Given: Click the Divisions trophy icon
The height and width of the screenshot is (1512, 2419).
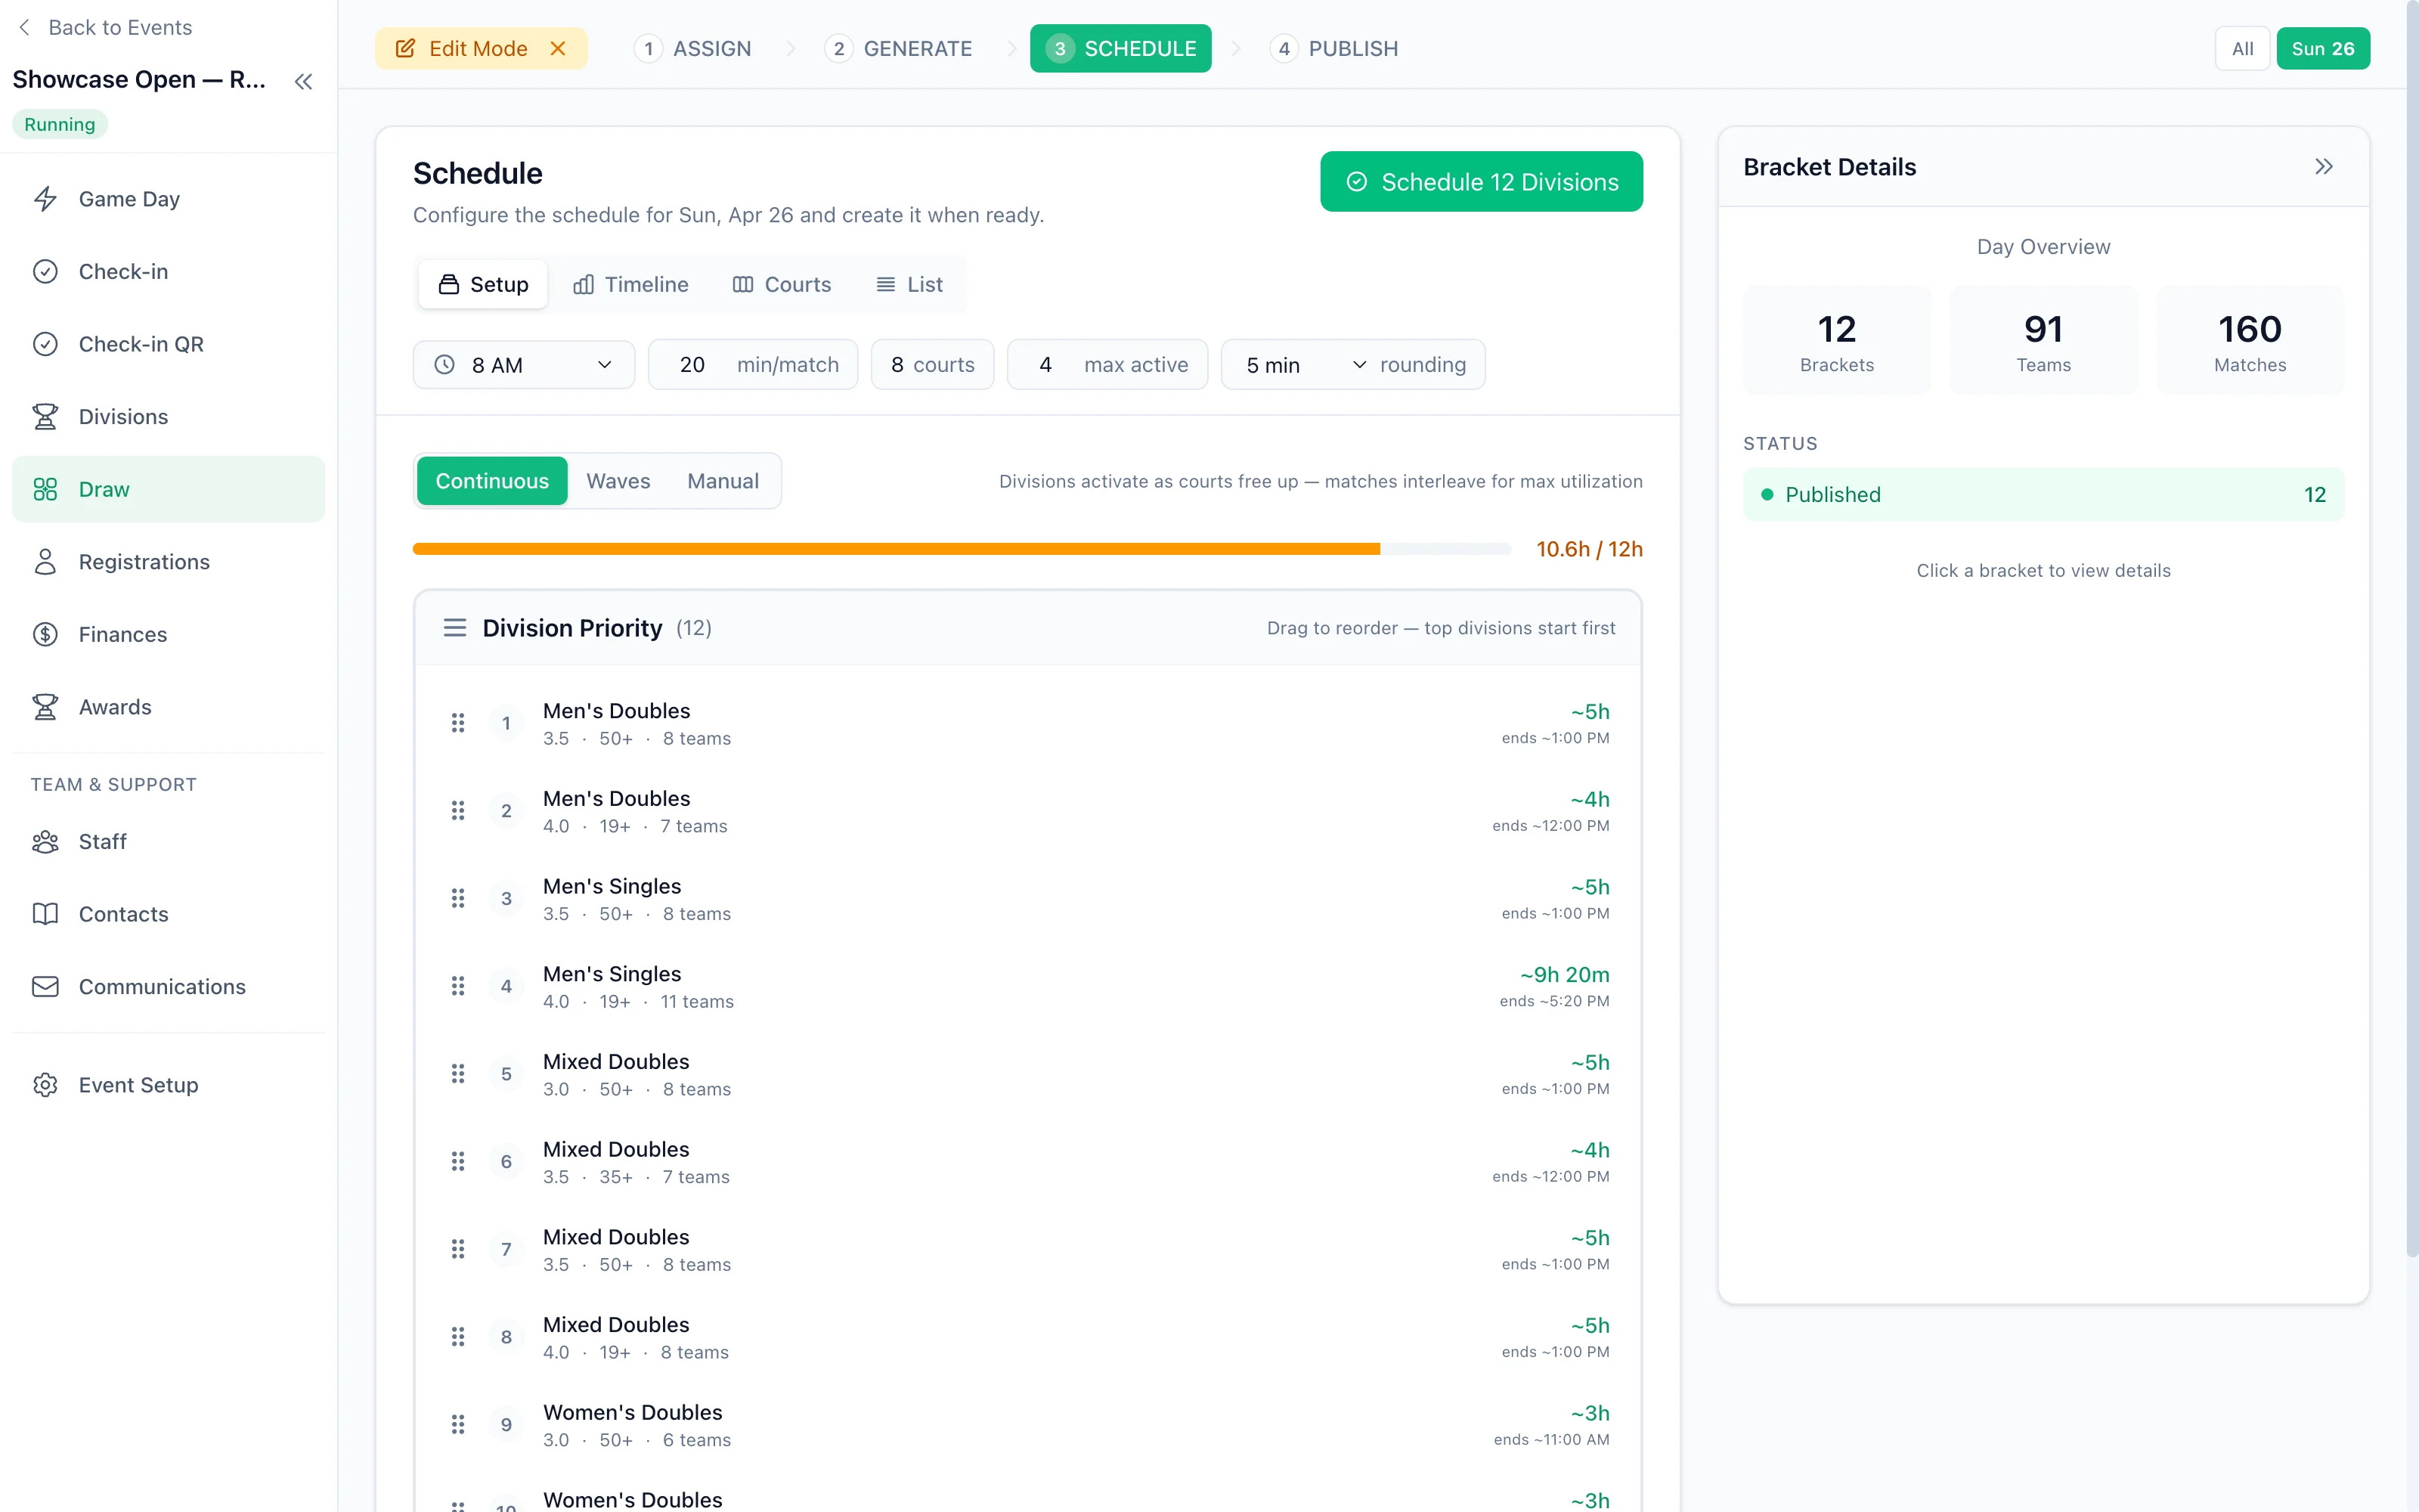Looking at the screenshot, I should pos(45,416).
